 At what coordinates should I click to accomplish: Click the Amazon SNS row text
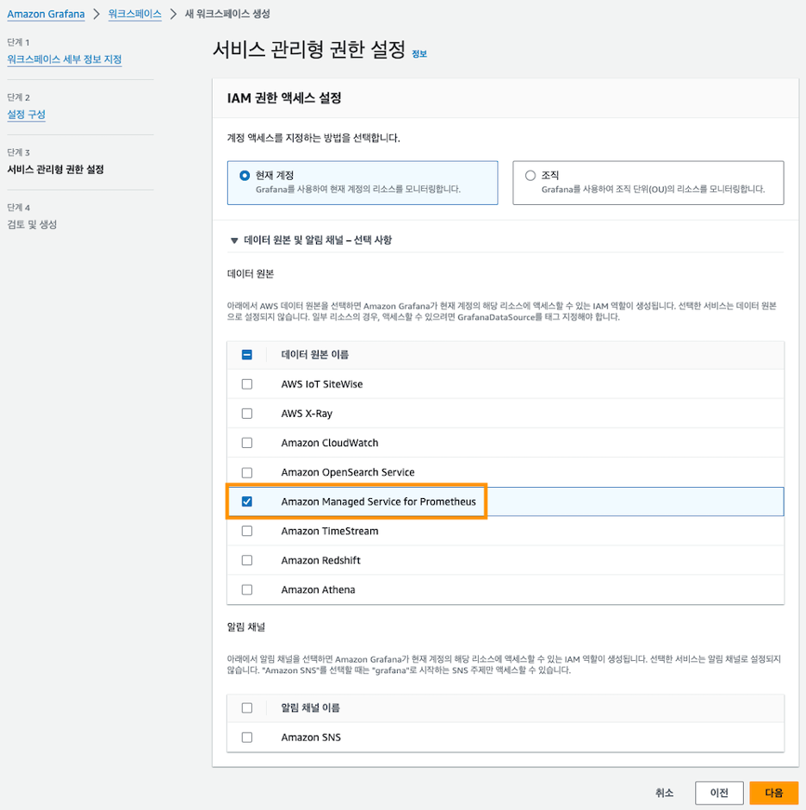coord(311,738)
